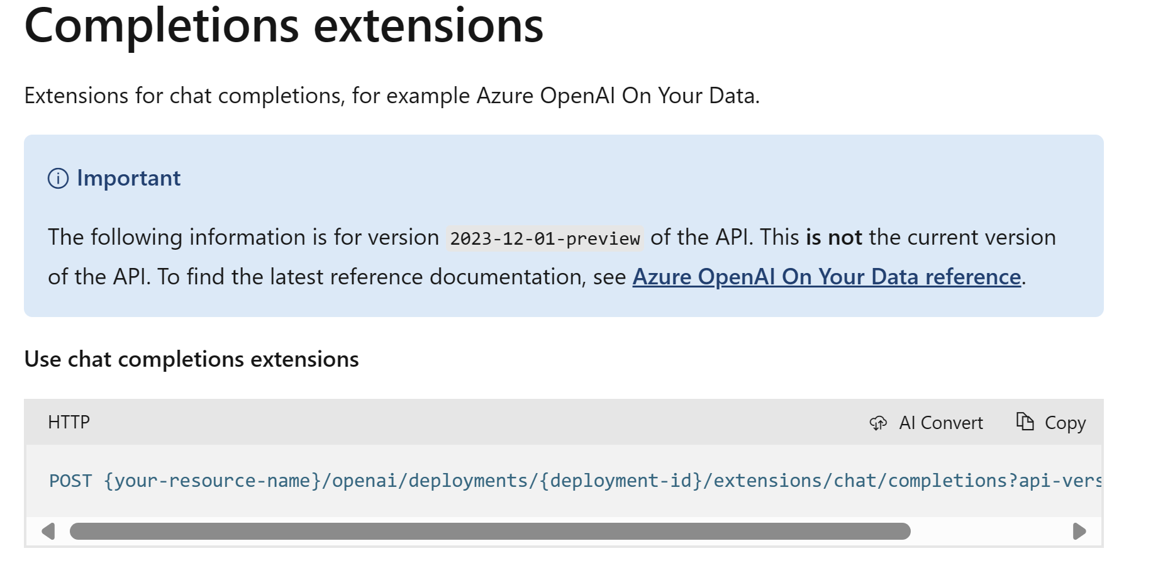Click the Completions extensions page heading
The image size is (1163, 580).
284,26
